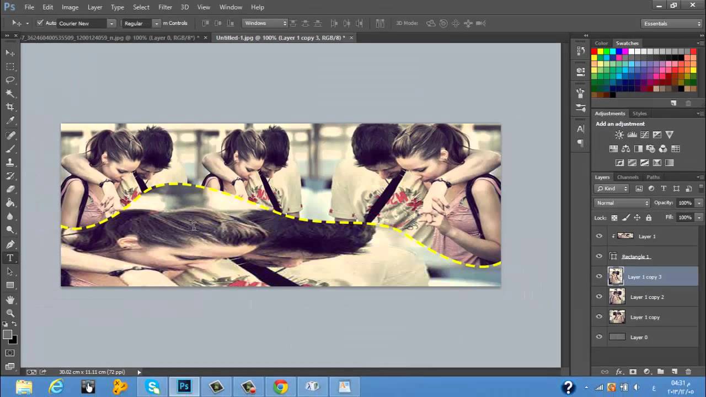Switch to the Layer 0 document tab
The image size is (706, 397).
tap(114, 37)
